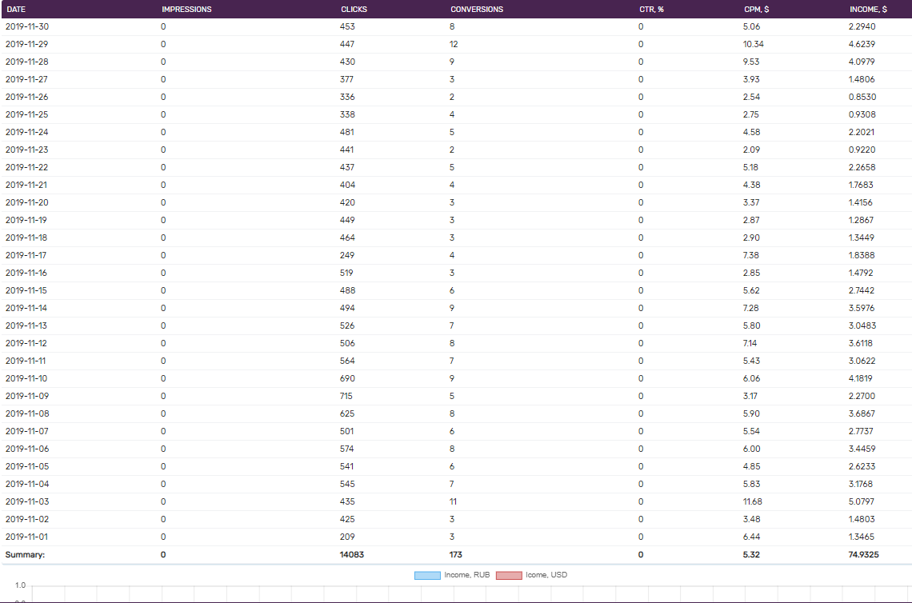Image resolution: width=912 pixels, height=603 pixels.
Task: Click the DATE column header
Action: click(16, 10)
